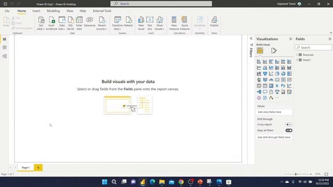Select the gauge visual
Screen dimensions: 333x187
(x=271, y=79)
